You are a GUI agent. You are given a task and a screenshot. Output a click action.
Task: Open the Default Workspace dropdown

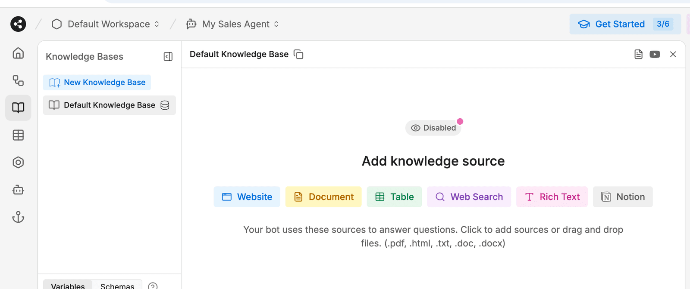(x=106, y=24)
